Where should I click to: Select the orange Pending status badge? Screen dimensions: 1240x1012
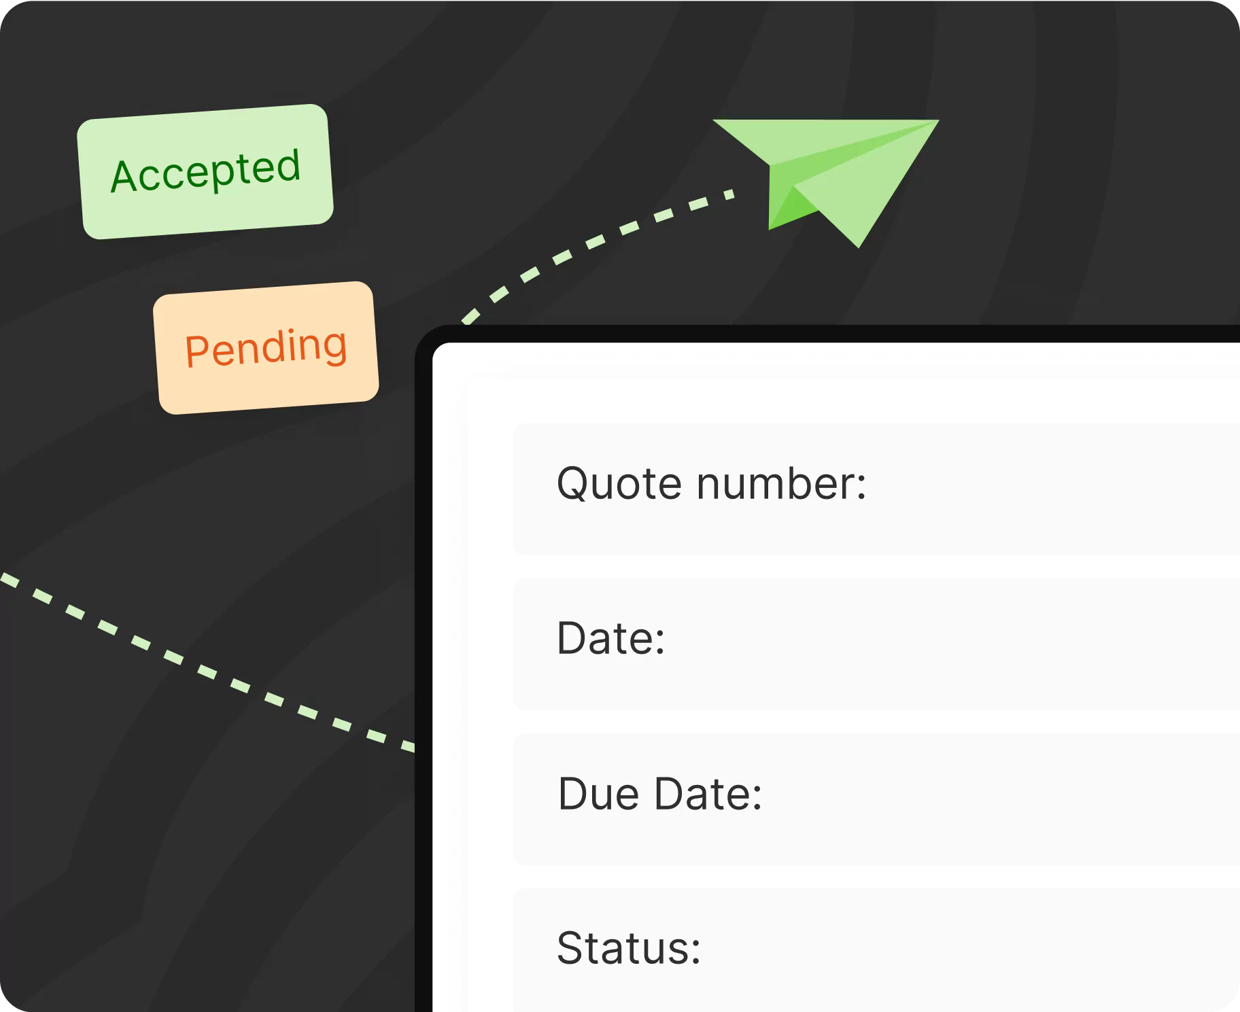click(266, 347)
